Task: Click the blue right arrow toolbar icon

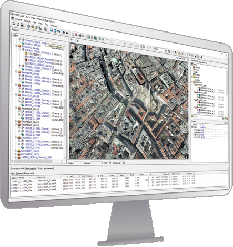Action: coord(67,33)
